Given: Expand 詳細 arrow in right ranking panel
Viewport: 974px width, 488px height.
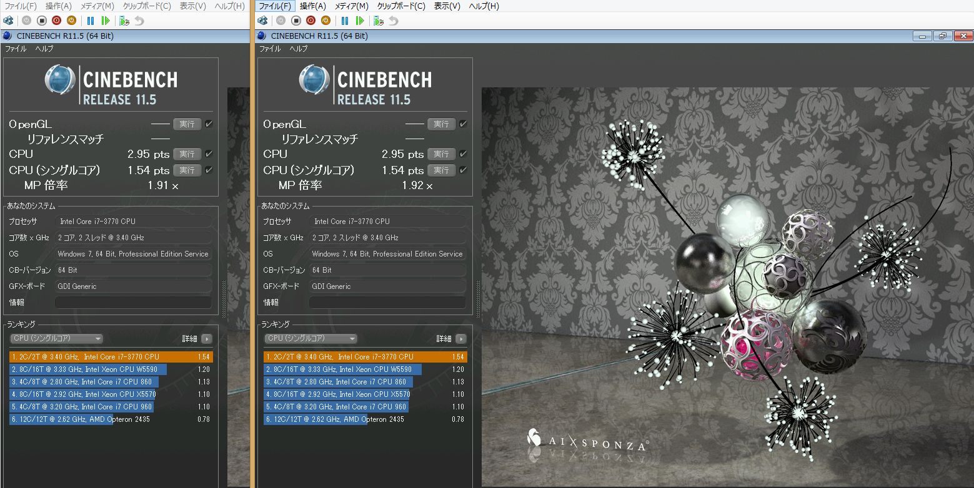Looking at the screenshot, I should (461, 339).
